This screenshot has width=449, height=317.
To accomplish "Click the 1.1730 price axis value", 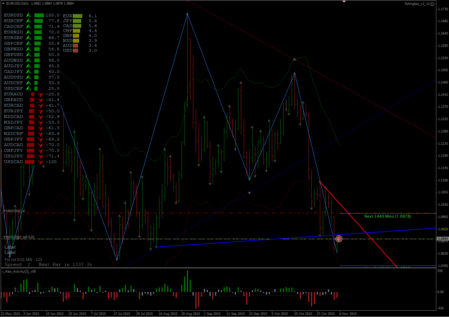I will 443,9.
